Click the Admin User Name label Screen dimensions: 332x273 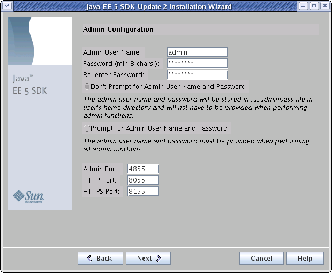pyautogui.click(x=112, y=52)
